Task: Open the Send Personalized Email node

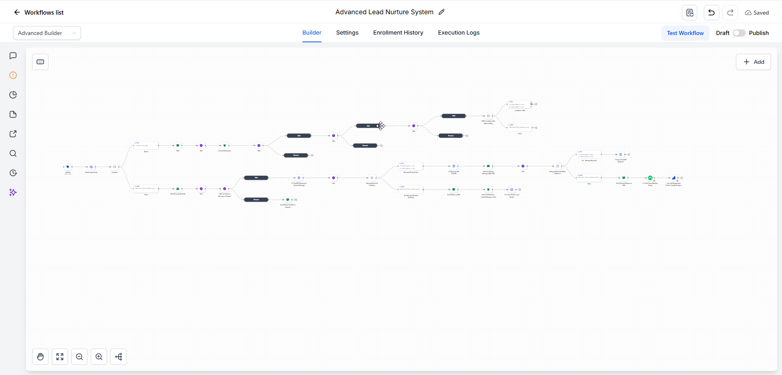Action: [178, 189]
